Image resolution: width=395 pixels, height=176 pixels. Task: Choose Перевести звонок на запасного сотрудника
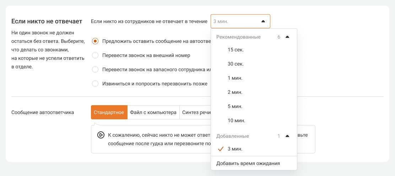pos(95,69)
